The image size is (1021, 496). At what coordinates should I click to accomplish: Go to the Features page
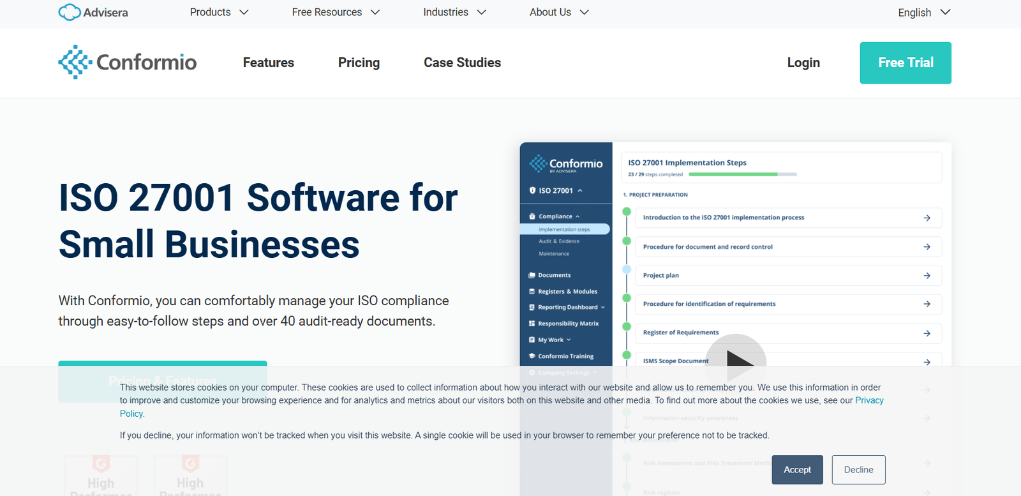(x=268, y=63)
